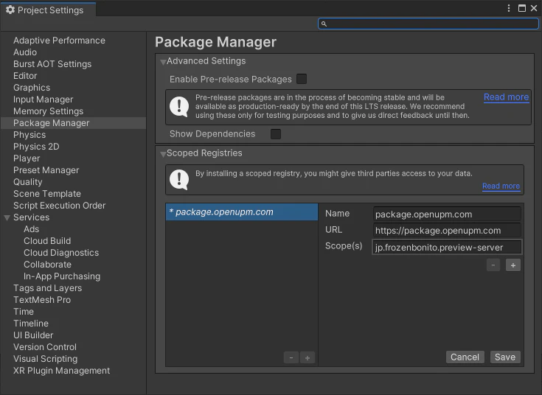Open Collaborate service settings
Image resolution: width=542 pixels, height=395 pixels.
pos(47,265)
